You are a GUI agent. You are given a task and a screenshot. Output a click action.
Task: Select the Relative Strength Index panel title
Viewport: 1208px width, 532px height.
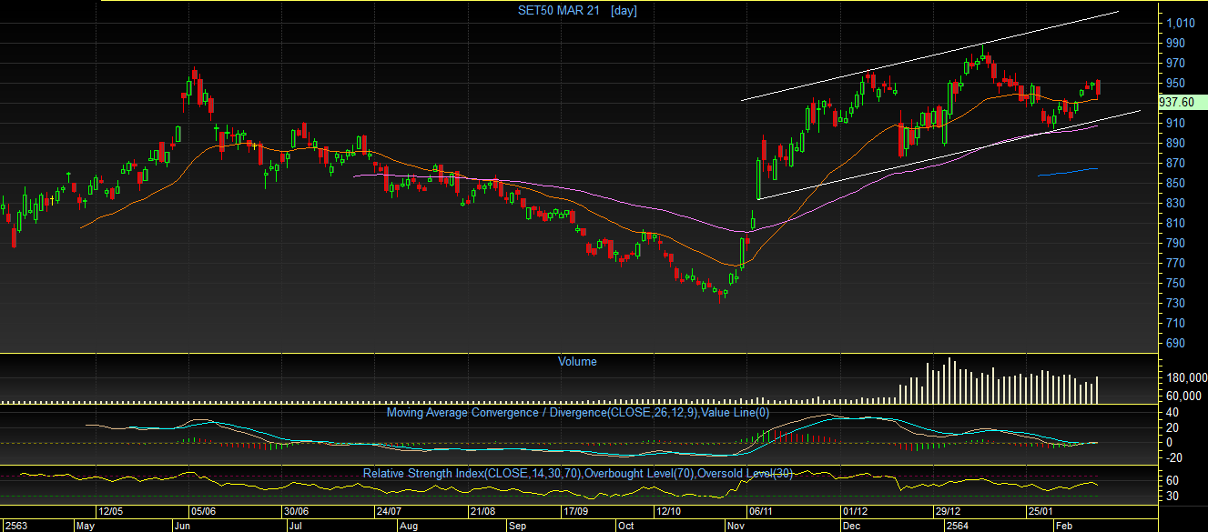[x=578, y=473]
